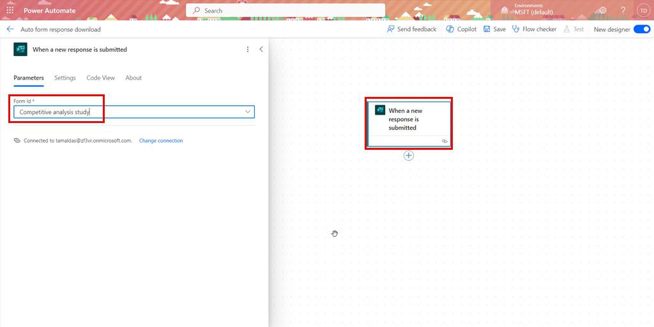Click Change connection link
The width and height of the screenshot is (654, 327).
pos(161,141)
